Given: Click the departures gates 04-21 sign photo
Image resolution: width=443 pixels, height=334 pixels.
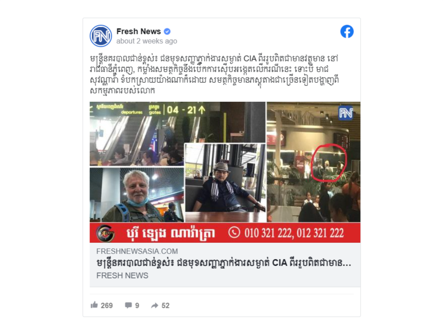Looking at the screenshot, I should point(178,133).
